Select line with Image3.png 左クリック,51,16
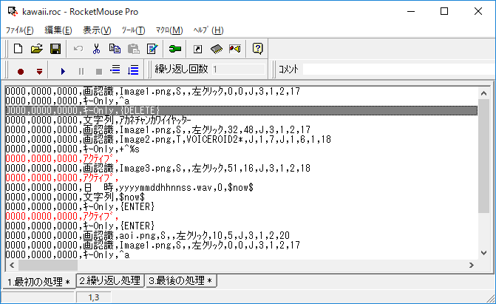 pyautogui.click(x=242, y=168)
